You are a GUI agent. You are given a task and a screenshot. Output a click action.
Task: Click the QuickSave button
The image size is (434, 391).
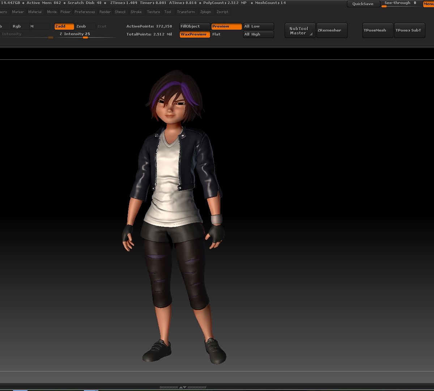point(363,4)
